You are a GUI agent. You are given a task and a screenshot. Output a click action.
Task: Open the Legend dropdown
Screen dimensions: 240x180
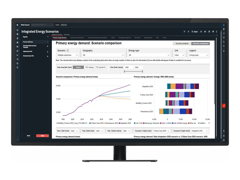click(x=199, y=55)
